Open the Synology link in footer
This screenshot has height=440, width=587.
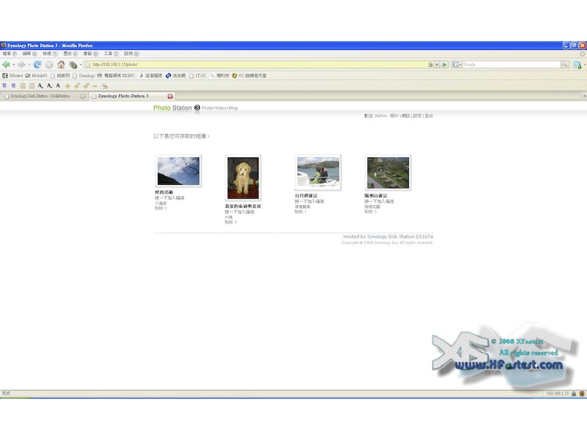(377, 237)
